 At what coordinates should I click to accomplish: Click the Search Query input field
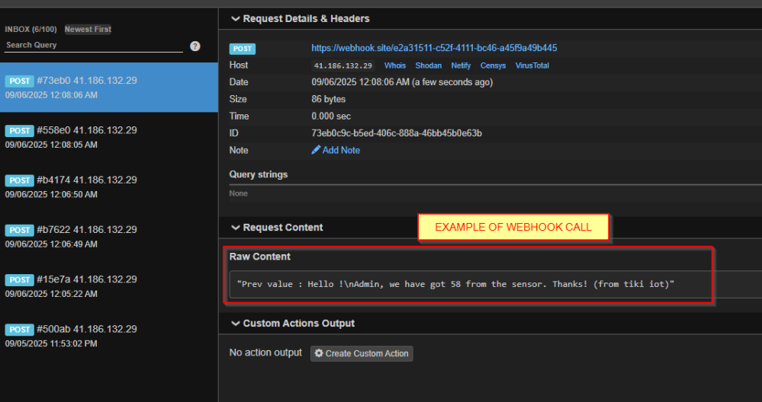click(x=94, y=45)
